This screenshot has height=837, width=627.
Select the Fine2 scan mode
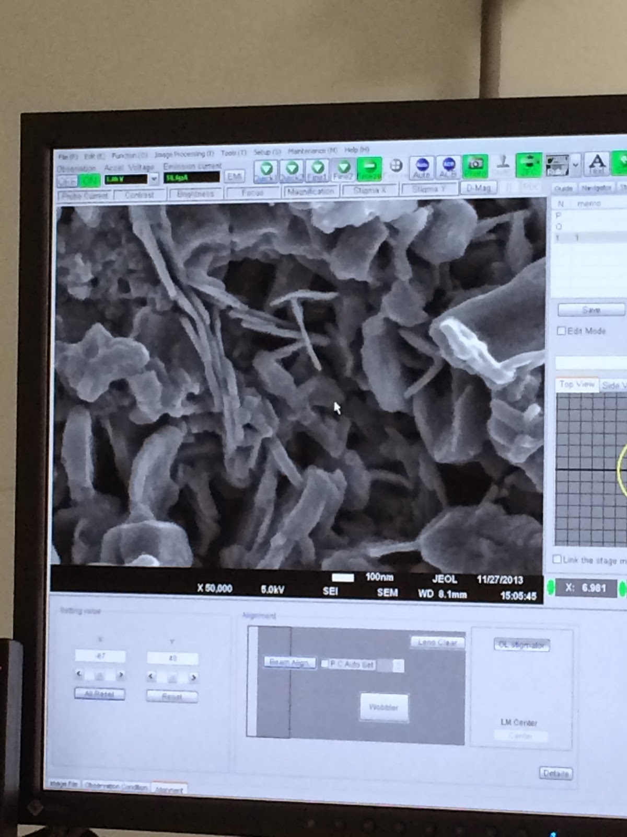point(343,170)
